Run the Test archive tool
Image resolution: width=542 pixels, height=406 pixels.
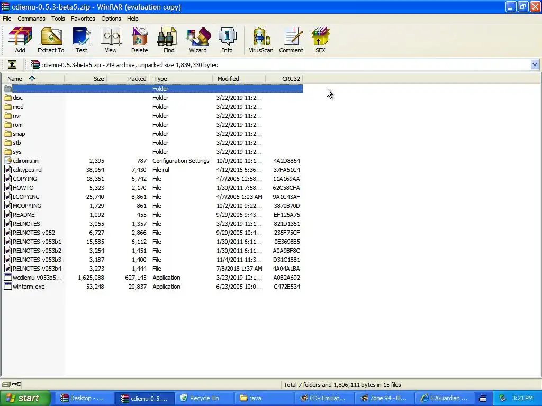[x=82, y=40]
